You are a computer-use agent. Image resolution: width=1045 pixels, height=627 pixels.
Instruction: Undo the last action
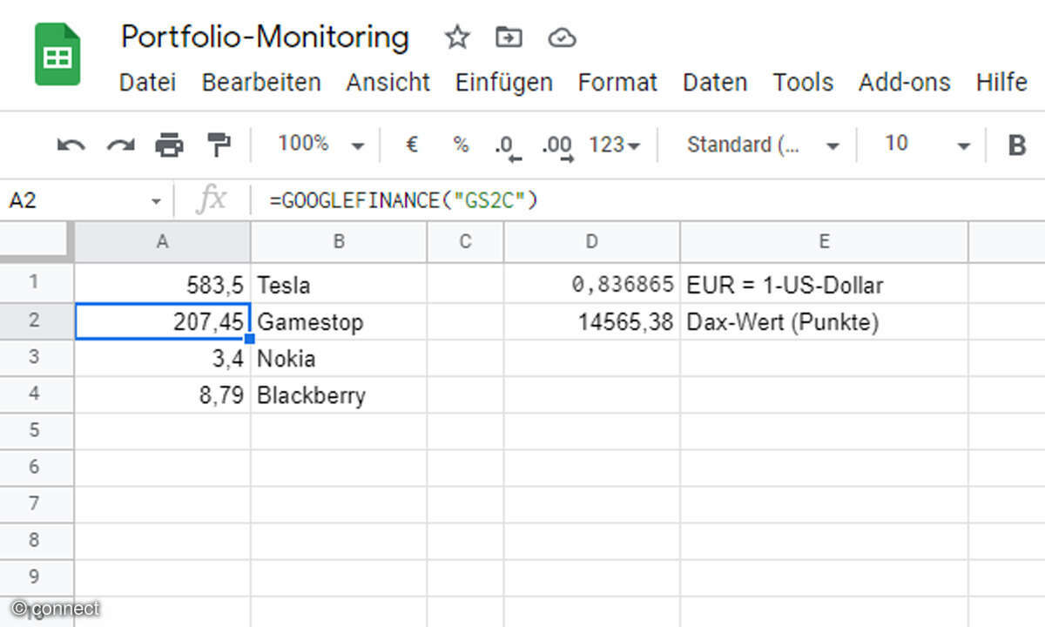pos(71,145)
